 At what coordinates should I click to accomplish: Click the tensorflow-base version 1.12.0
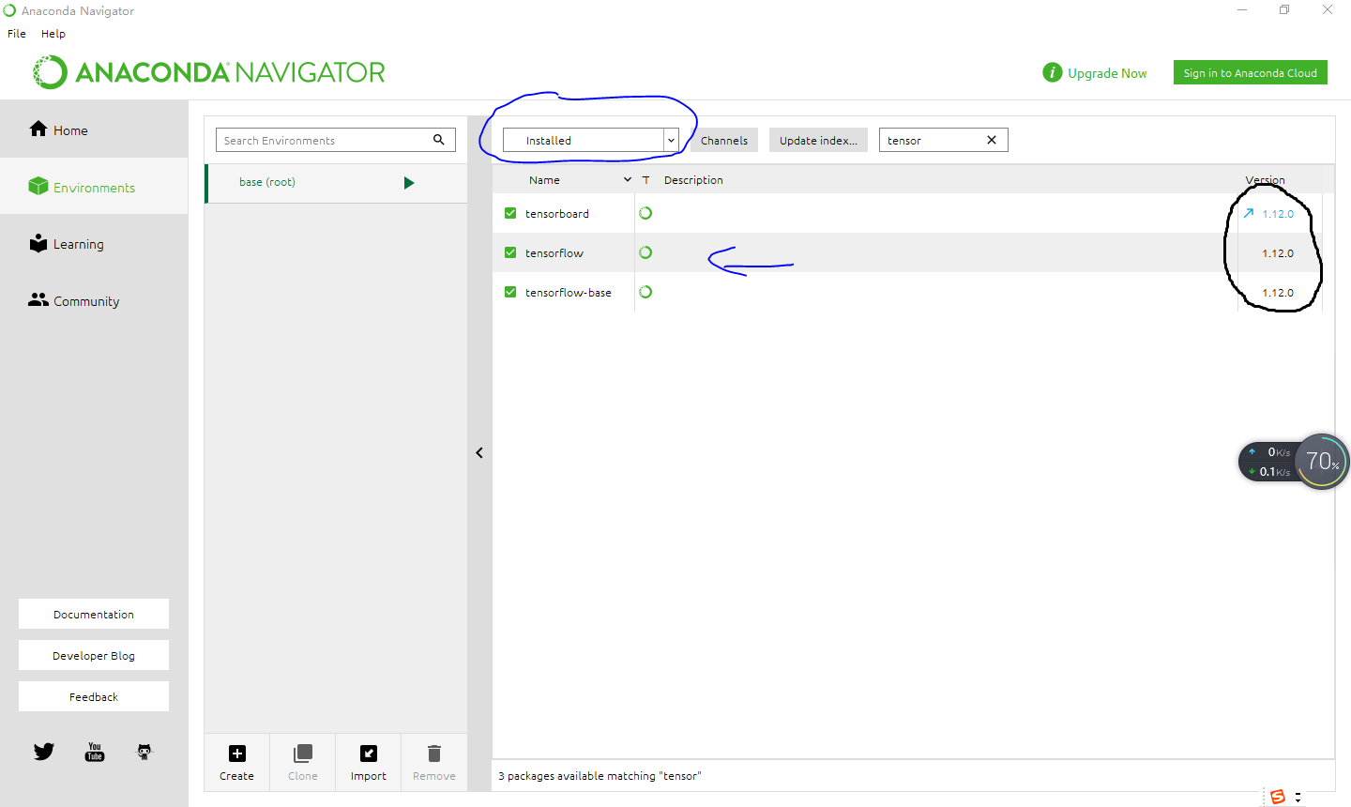tap(1278, 293)
